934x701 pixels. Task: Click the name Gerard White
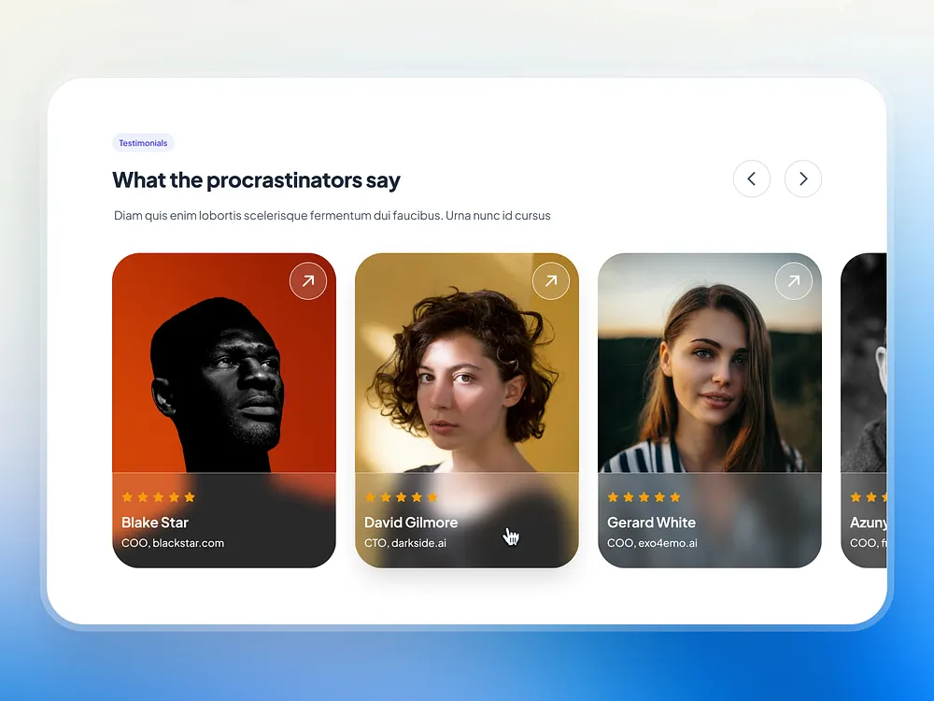(651, 522)
